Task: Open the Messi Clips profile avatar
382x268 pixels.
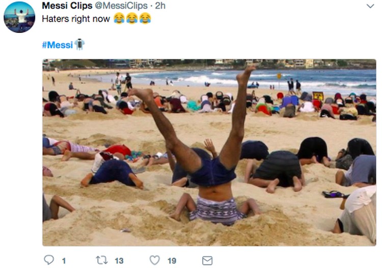Action: coord(19,17)
